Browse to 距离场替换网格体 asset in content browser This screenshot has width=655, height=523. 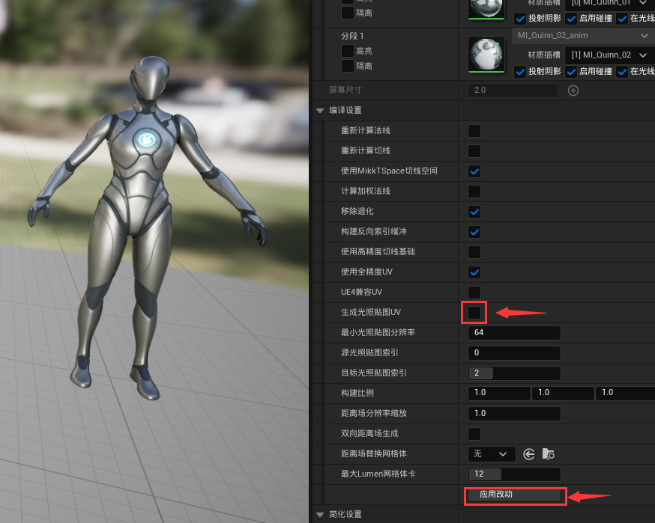pyautogui.click(x=548, y=454)
